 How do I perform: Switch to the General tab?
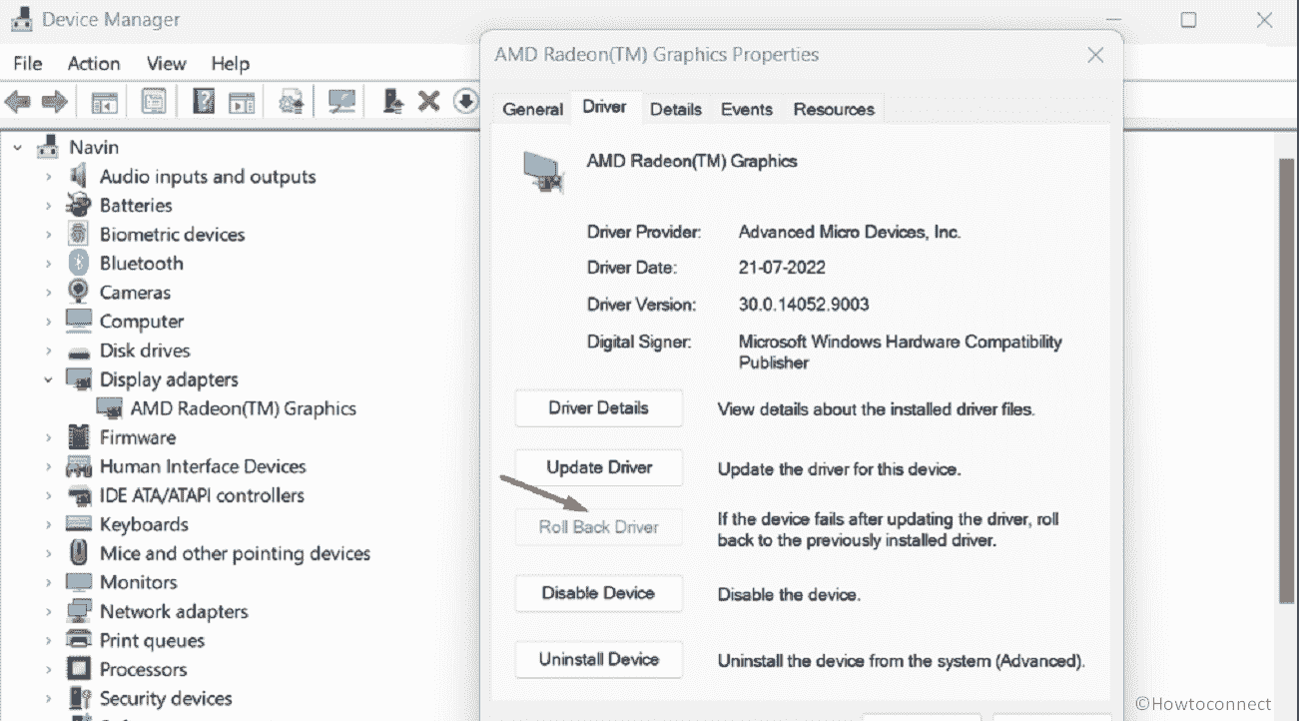tap(533, 109)
